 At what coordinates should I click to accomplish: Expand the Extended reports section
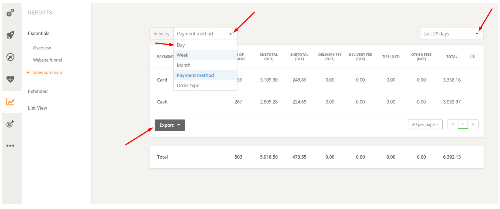click(38, 91)
